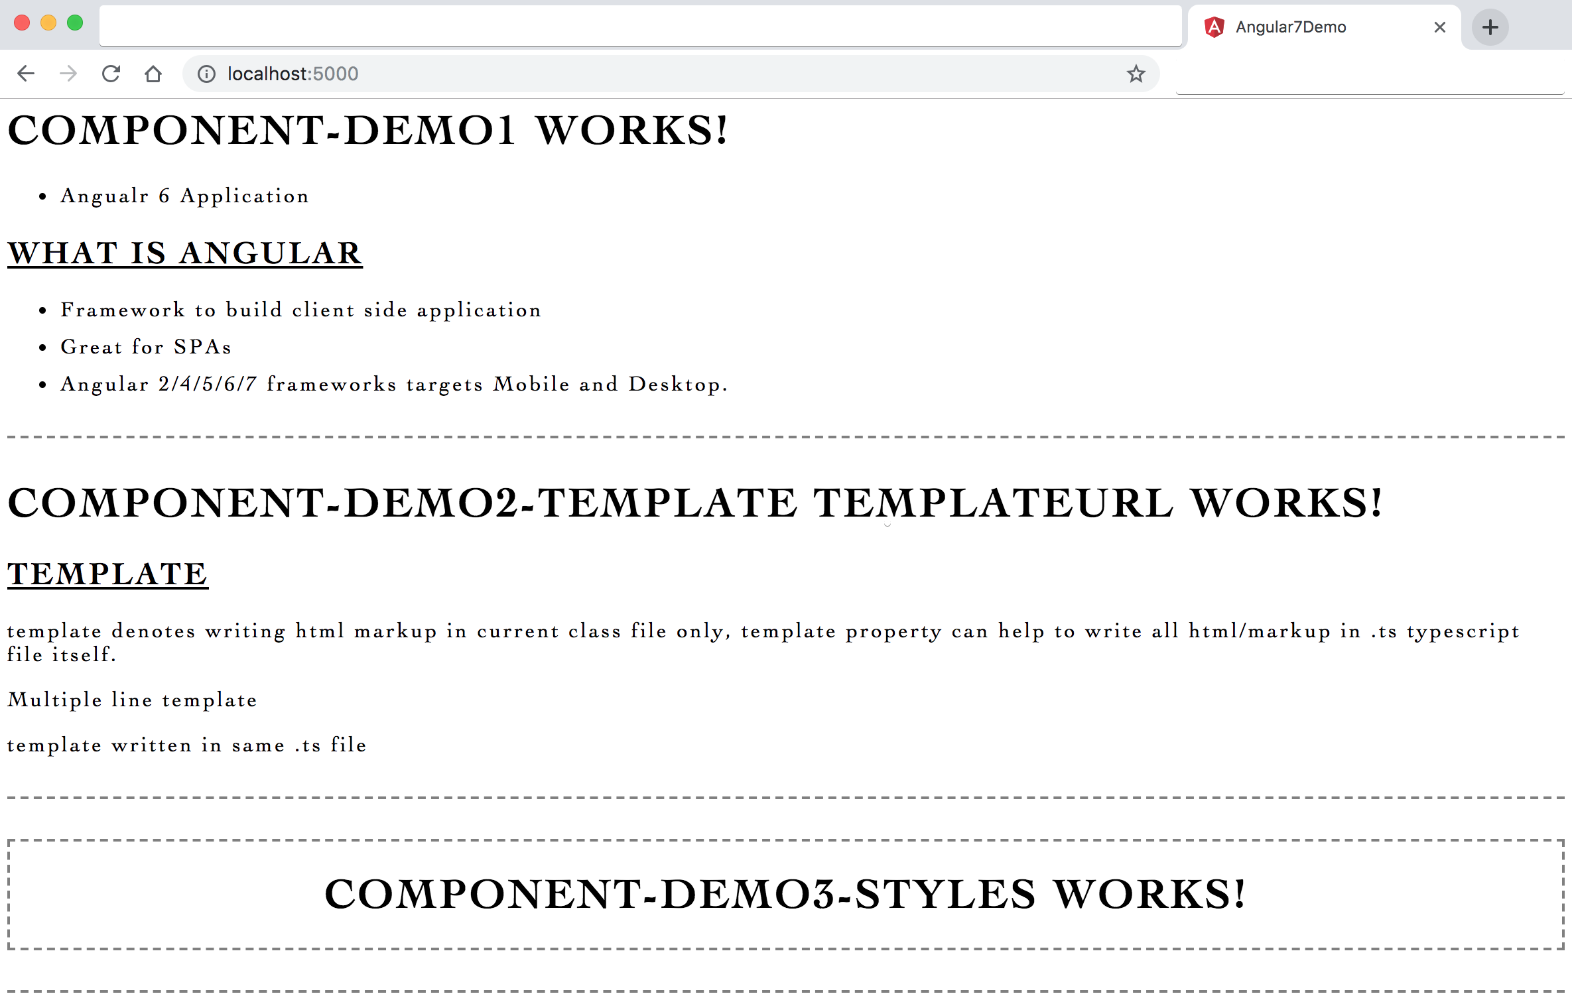This screenshot has width=1572, height=1008.
Task: Click the COMPONENT-DEMO1 WORKS heading
Action: tap(367, 130)
